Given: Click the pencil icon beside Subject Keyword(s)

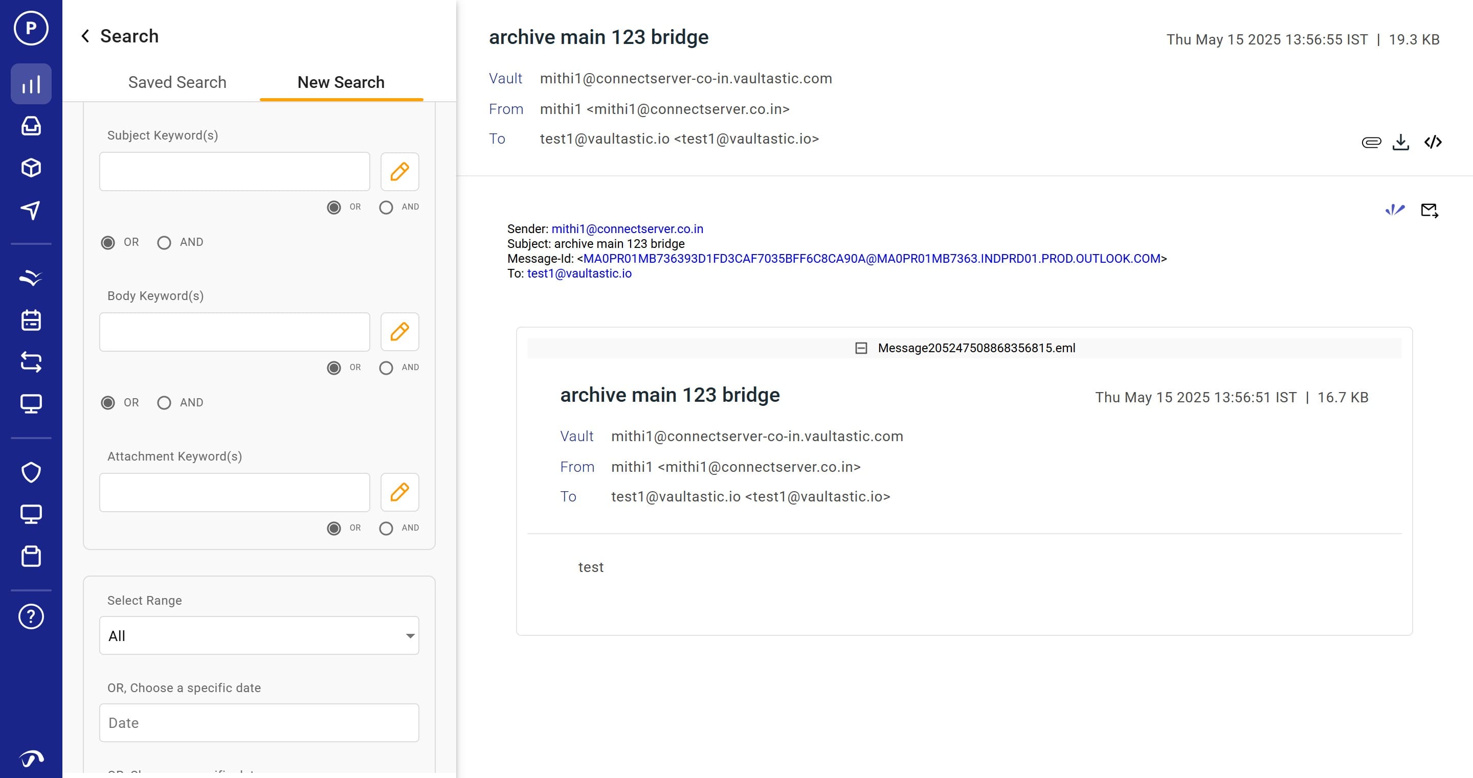Looking at the screenshot, I should coord(399,171).
